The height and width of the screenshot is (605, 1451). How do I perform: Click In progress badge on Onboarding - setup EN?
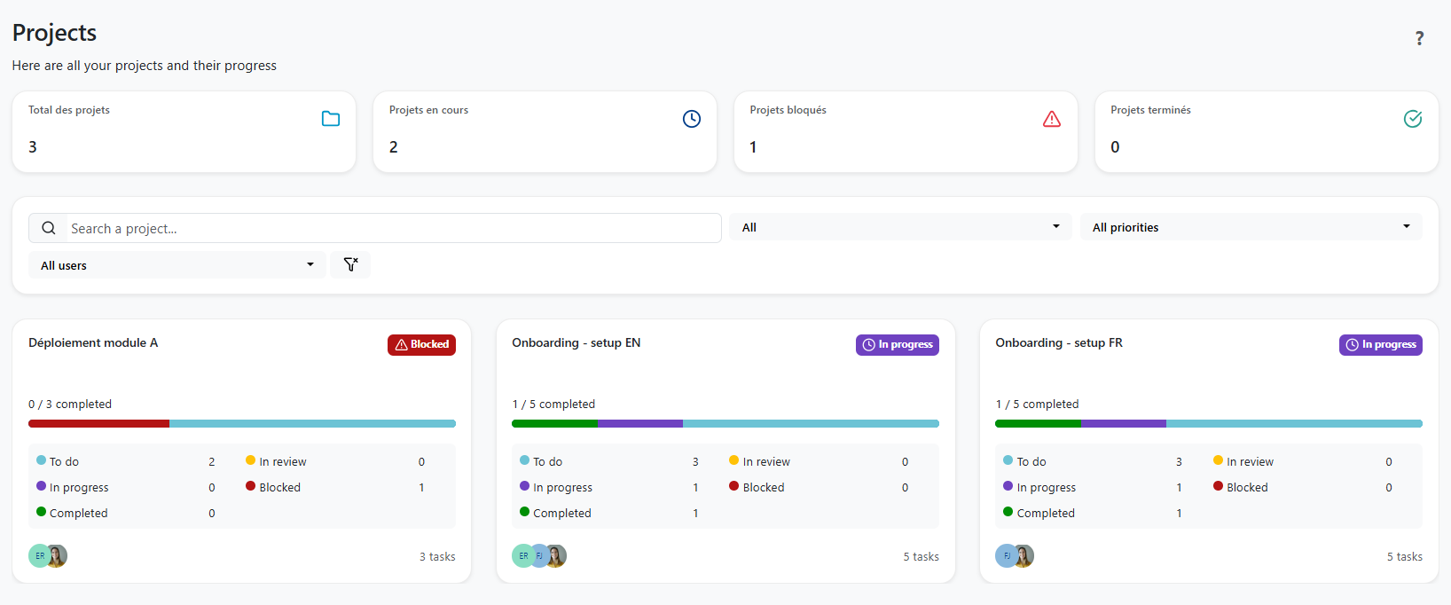tap(898, 344)
